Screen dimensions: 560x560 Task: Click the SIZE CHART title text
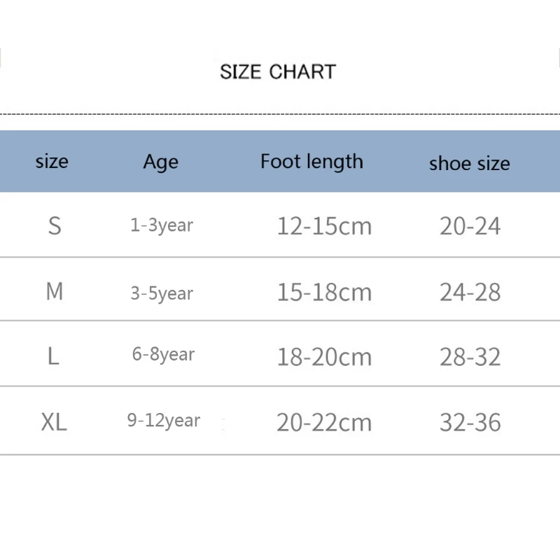278,71
